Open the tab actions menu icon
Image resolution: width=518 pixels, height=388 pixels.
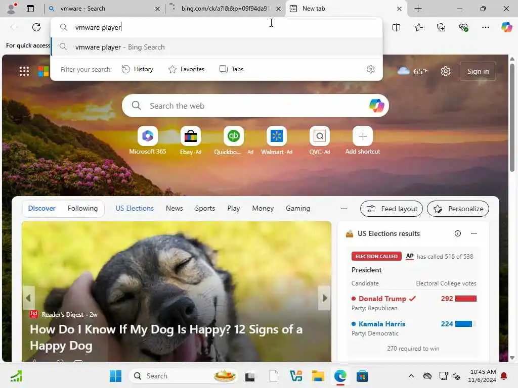[x=30, y=9]
